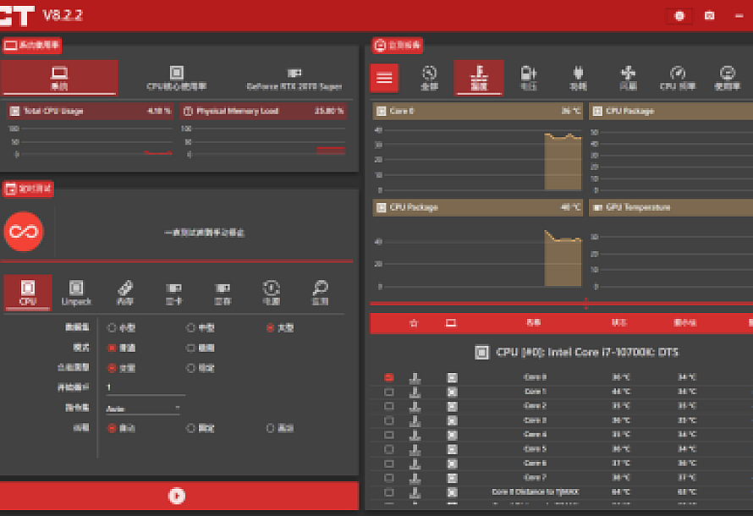753x516 pixels.
Task: Open the red hamburger menu in the monitoring panel
Action: pos(384,78)
